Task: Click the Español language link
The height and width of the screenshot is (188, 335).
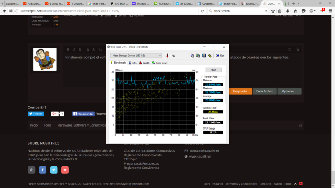Action: pyautogui.click(x=217, y=184)
